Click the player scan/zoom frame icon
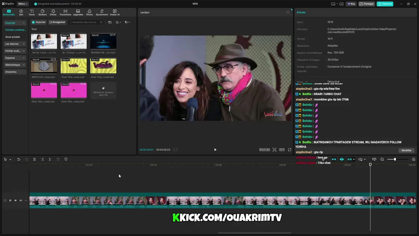419x236 pixels. point(274,149)
